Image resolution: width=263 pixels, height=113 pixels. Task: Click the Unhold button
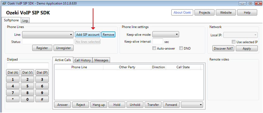pos(135,105)
